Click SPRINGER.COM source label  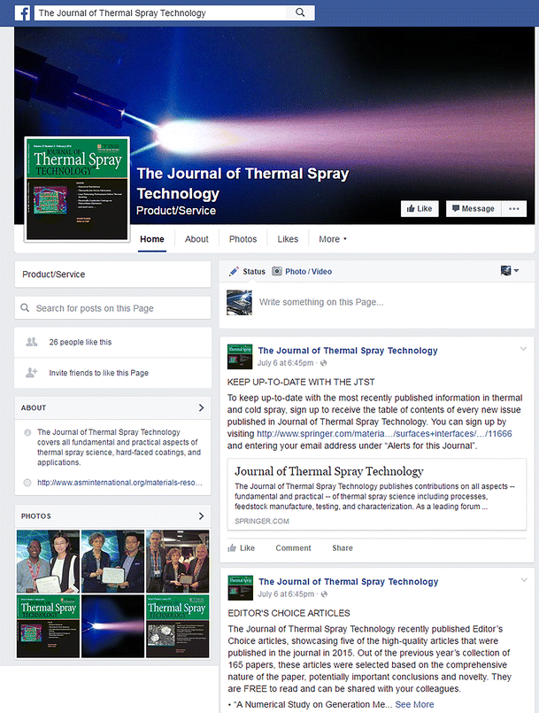point(262,521)
